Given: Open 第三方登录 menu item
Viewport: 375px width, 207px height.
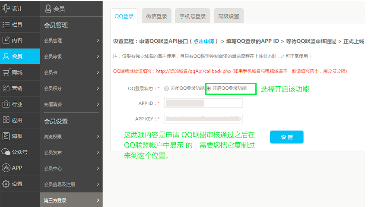Looking at the screenshot, I should 71,200.
